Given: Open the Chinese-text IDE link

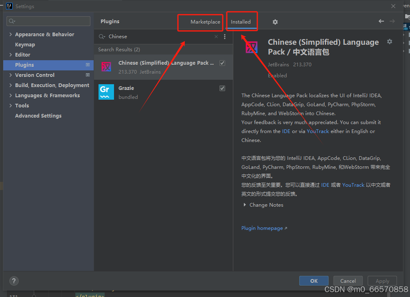Looking at the screenshot, I should tap(325, 185).
